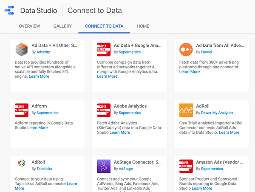Click the Power My Analytics AdRoll logo

[186, 110]
